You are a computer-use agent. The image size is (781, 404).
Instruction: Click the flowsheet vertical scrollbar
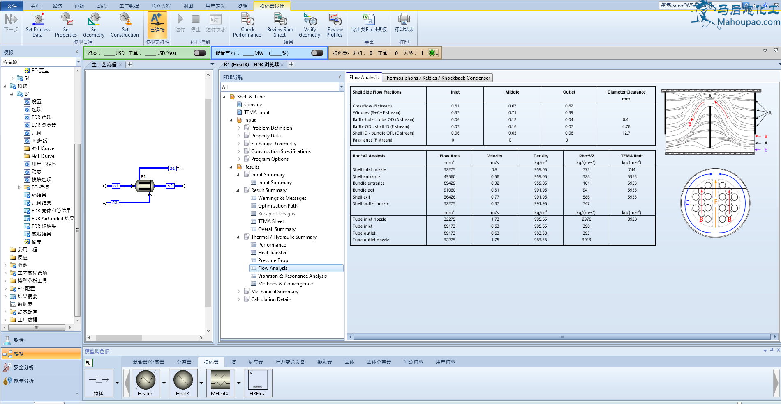pos(208,203)
